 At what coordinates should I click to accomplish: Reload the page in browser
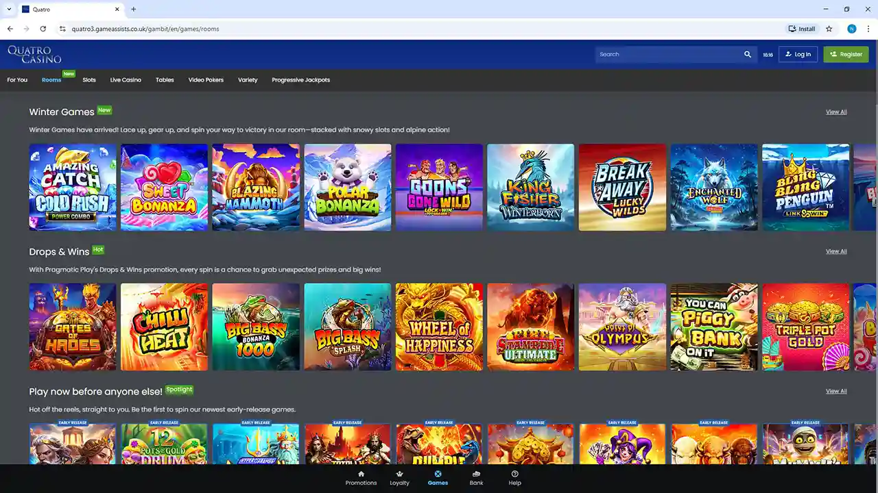point(43,29)
